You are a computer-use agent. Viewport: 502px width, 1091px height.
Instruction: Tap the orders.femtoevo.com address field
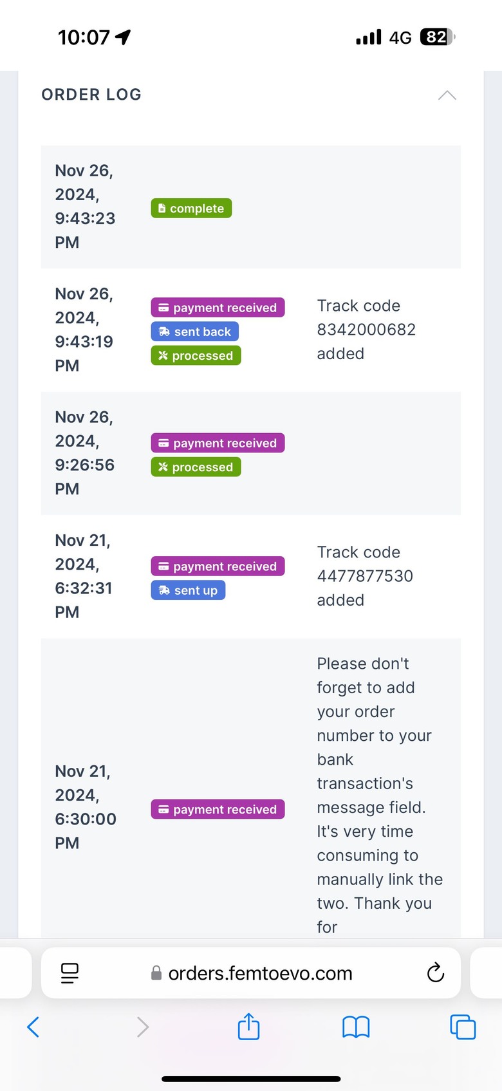click(251, 973)
